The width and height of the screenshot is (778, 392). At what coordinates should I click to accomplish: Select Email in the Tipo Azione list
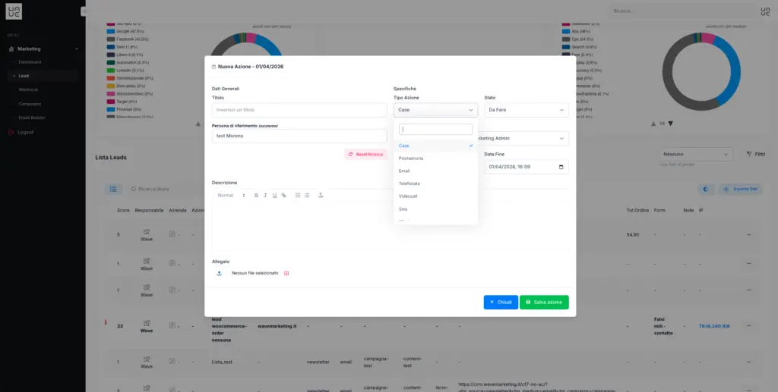click(x=435, y=171)
